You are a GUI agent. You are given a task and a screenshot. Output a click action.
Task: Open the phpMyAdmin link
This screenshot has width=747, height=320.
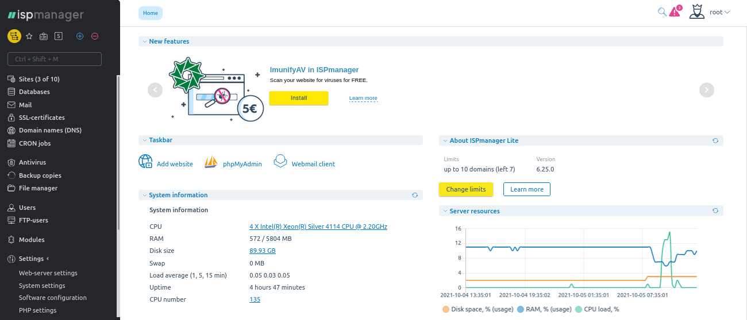242,164
